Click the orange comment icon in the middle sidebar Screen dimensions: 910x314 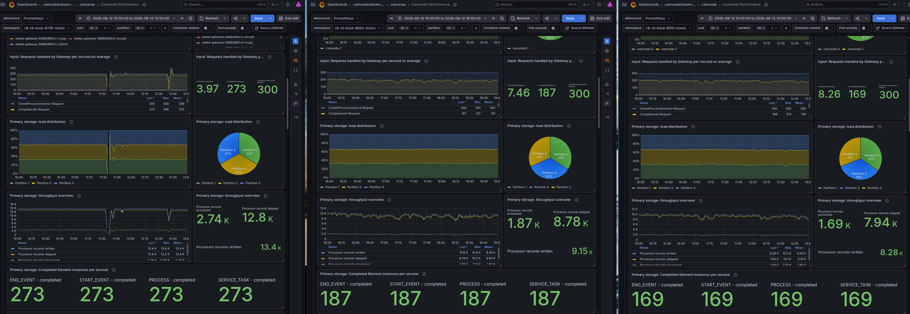pos(607,61)
